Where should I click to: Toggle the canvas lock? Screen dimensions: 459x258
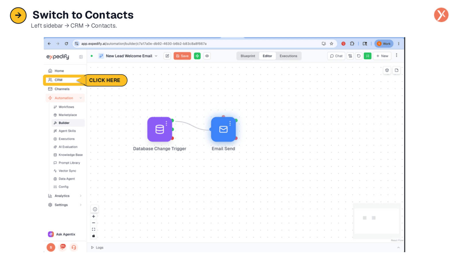tap(94, 236)
